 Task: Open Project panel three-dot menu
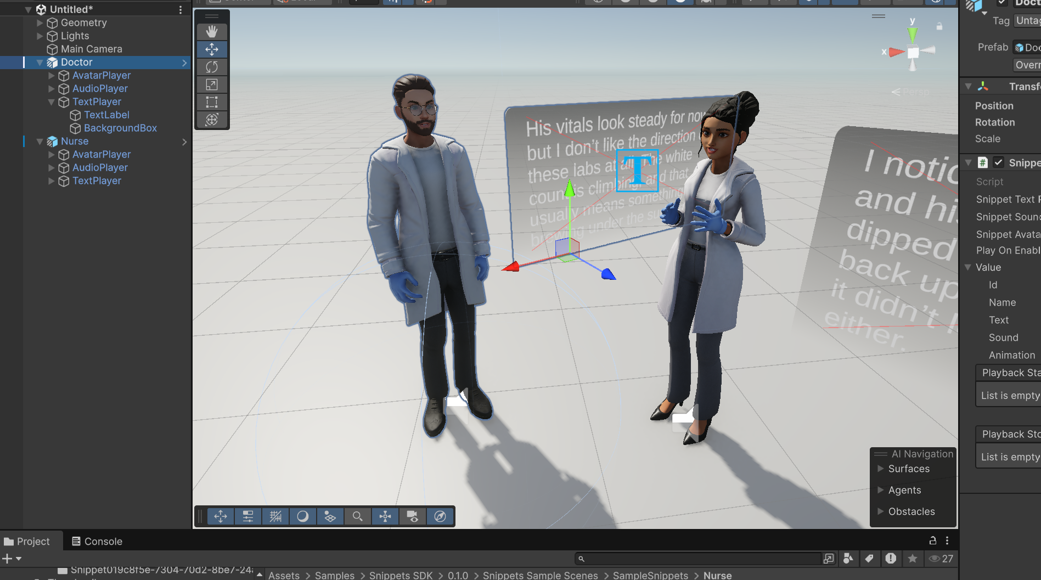(947, 540)
